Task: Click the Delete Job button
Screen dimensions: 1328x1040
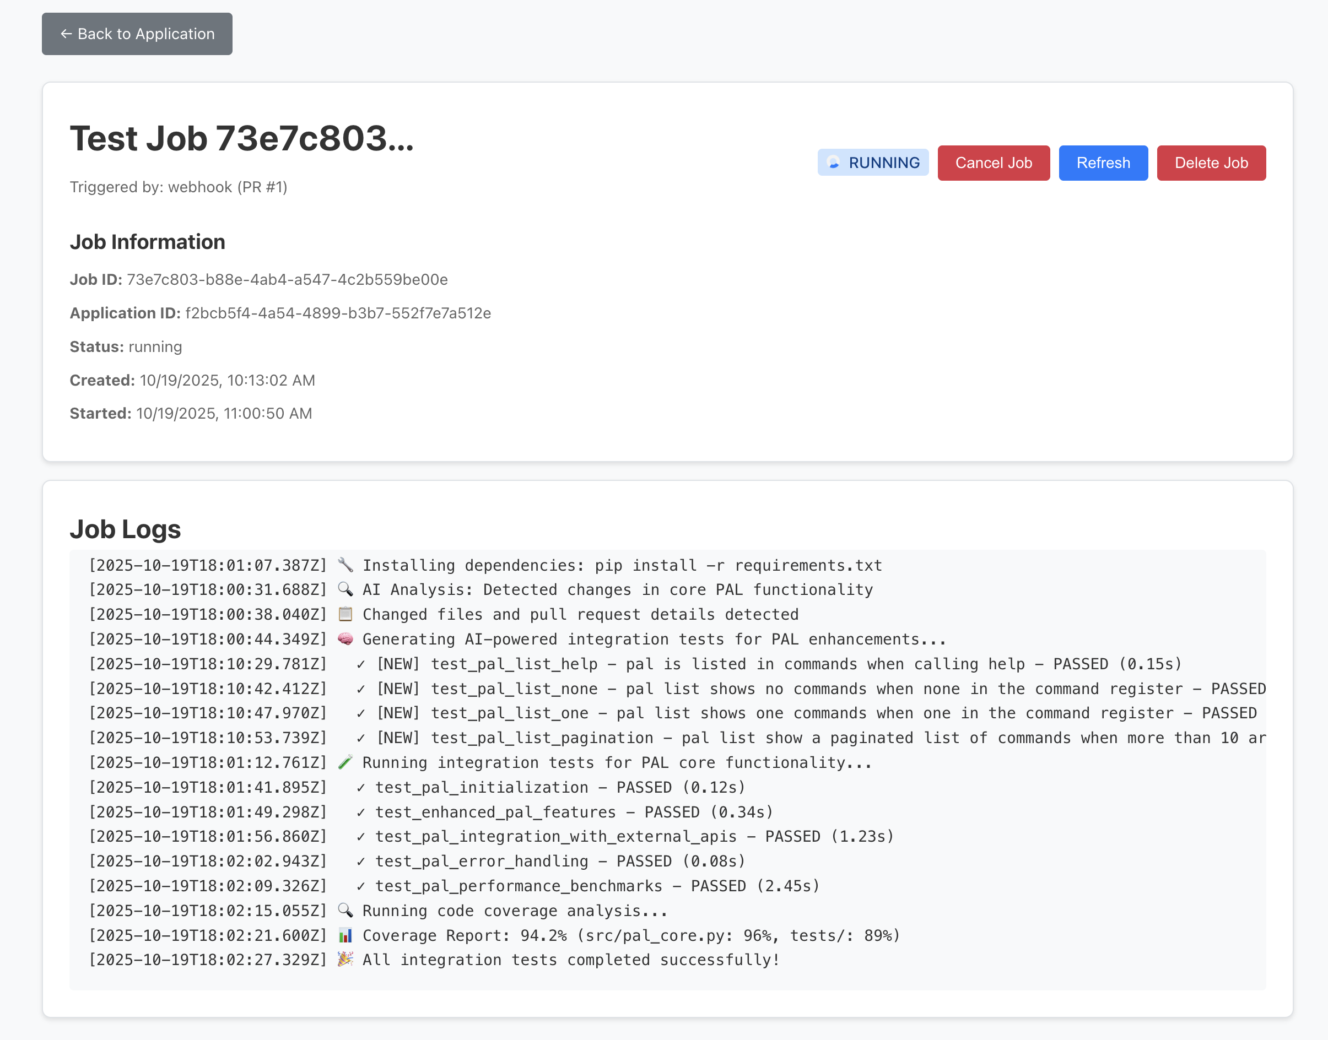Action: 1211,162
